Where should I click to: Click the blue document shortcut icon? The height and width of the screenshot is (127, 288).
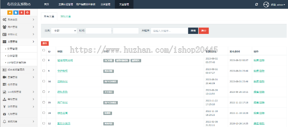coord(16,12)
